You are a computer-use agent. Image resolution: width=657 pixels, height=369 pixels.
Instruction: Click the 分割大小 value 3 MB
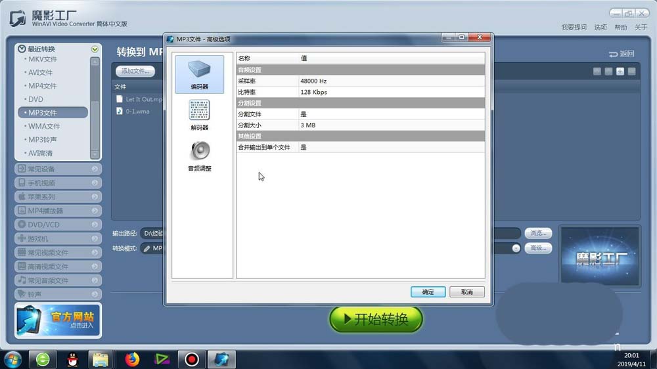(308, 125)
